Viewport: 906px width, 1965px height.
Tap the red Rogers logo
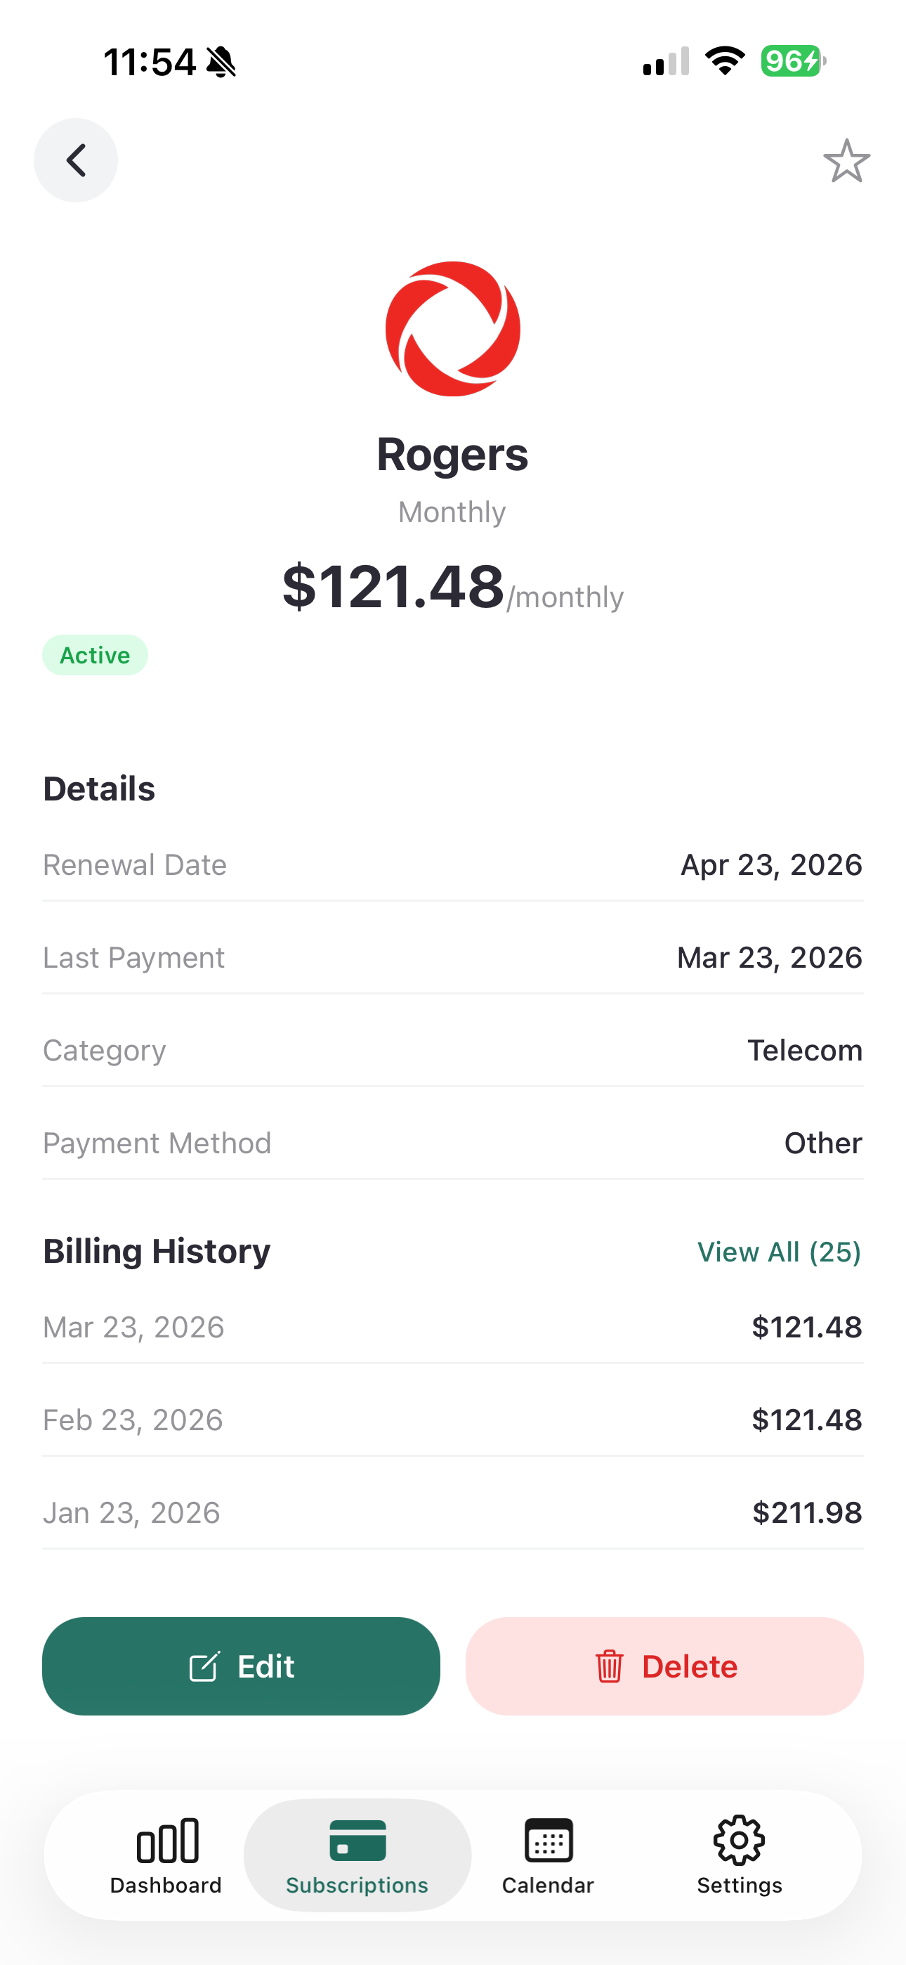(453, 329)
